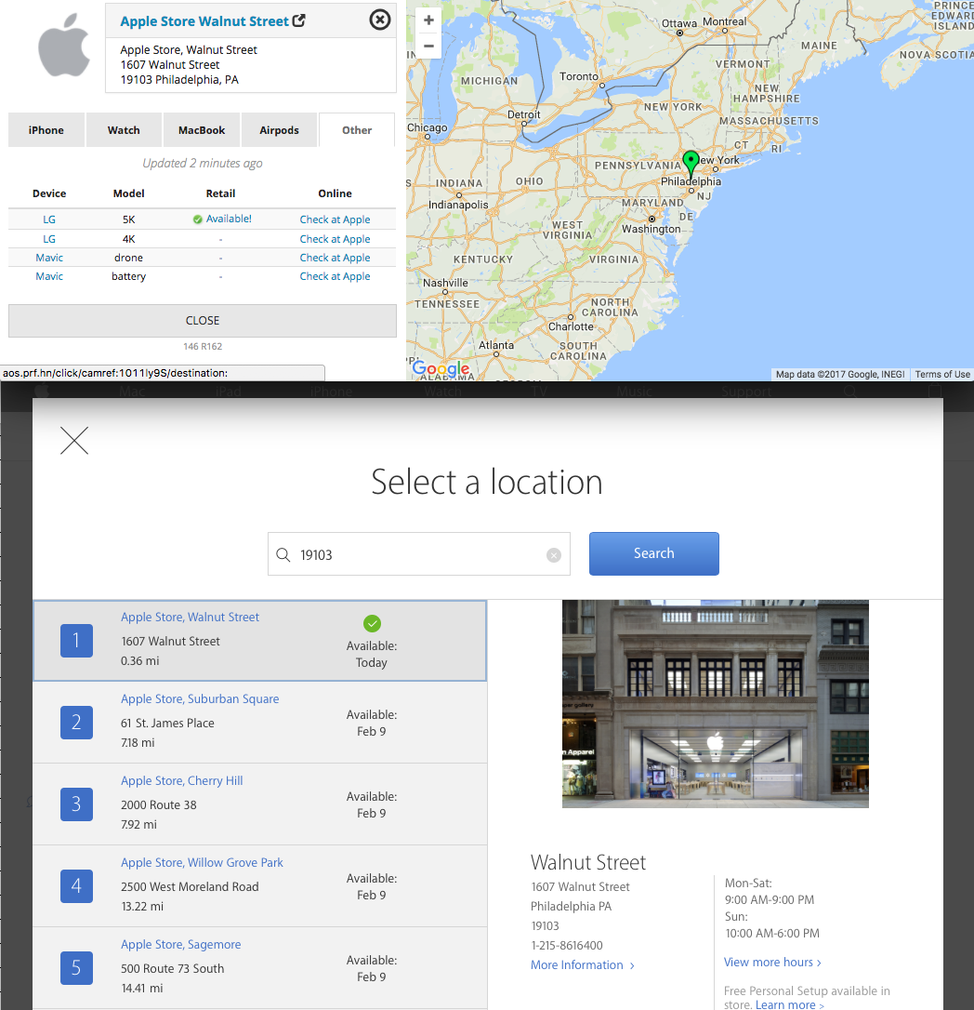Screen dimensions: 974x1010
Task: Click the 'Updated 2 minutes ago' text
Action: click(x=202, y=163)
